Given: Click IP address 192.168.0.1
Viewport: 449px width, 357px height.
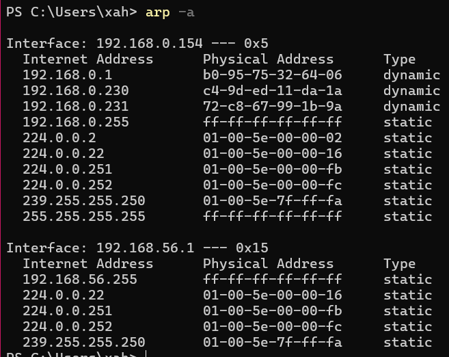Looking at the screenshot, I should click(67, 75).
